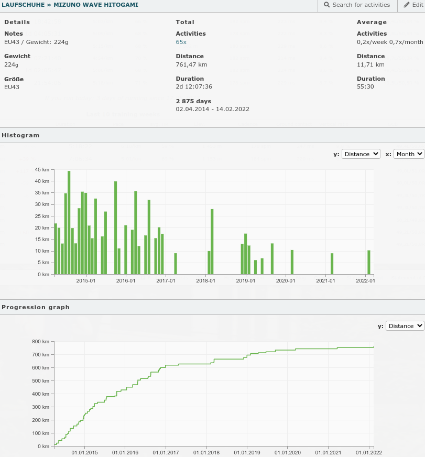Open the LAUFSCHUHE breadcrumb link
The width and height of the screenshot is (425, 457).
pos(23,5)
